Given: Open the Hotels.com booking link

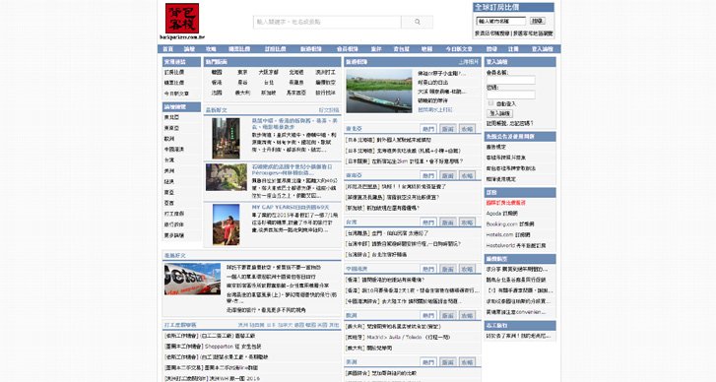Looking at the screenshot, I should (x=508, y=234).
